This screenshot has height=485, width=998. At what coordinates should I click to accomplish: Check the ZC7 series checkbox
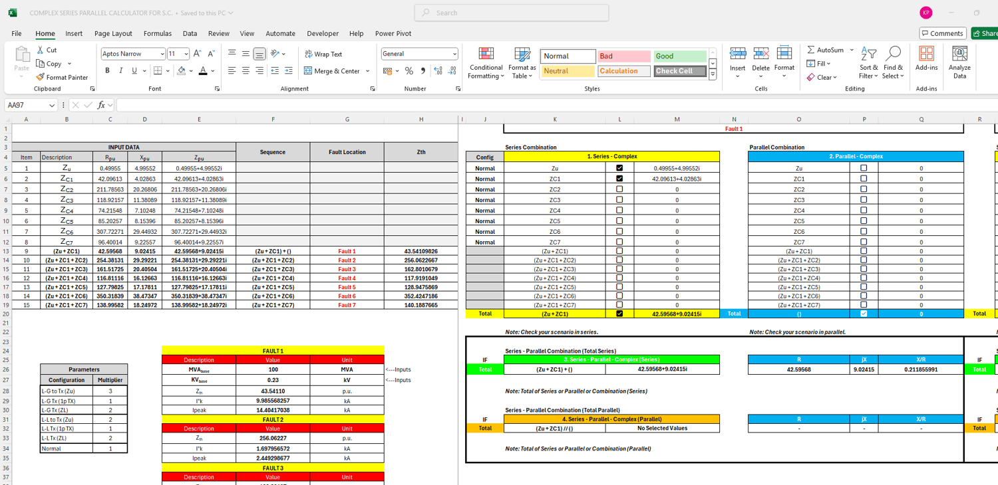coord(619,242)
